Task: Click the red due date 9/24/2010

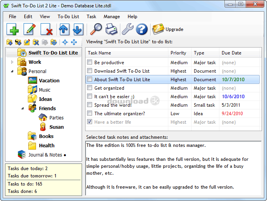Action: tap(232, 113)
